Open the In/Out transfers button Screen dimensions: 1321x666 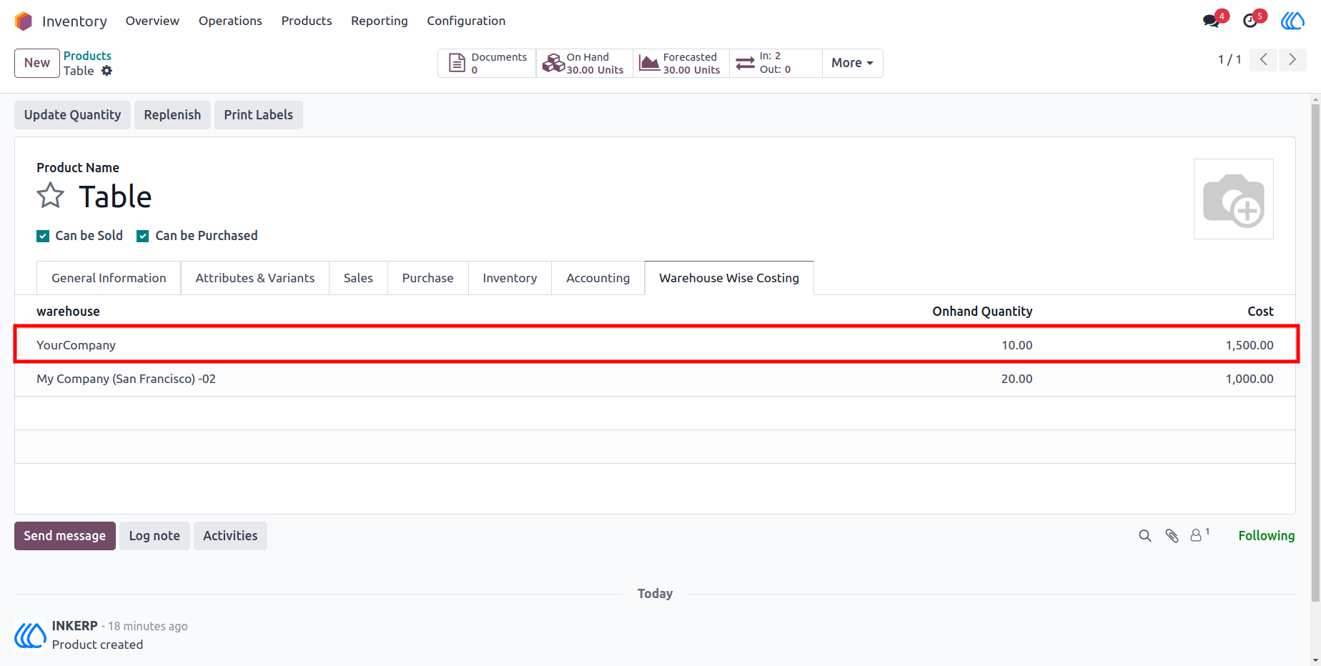[x=776, y=63]
